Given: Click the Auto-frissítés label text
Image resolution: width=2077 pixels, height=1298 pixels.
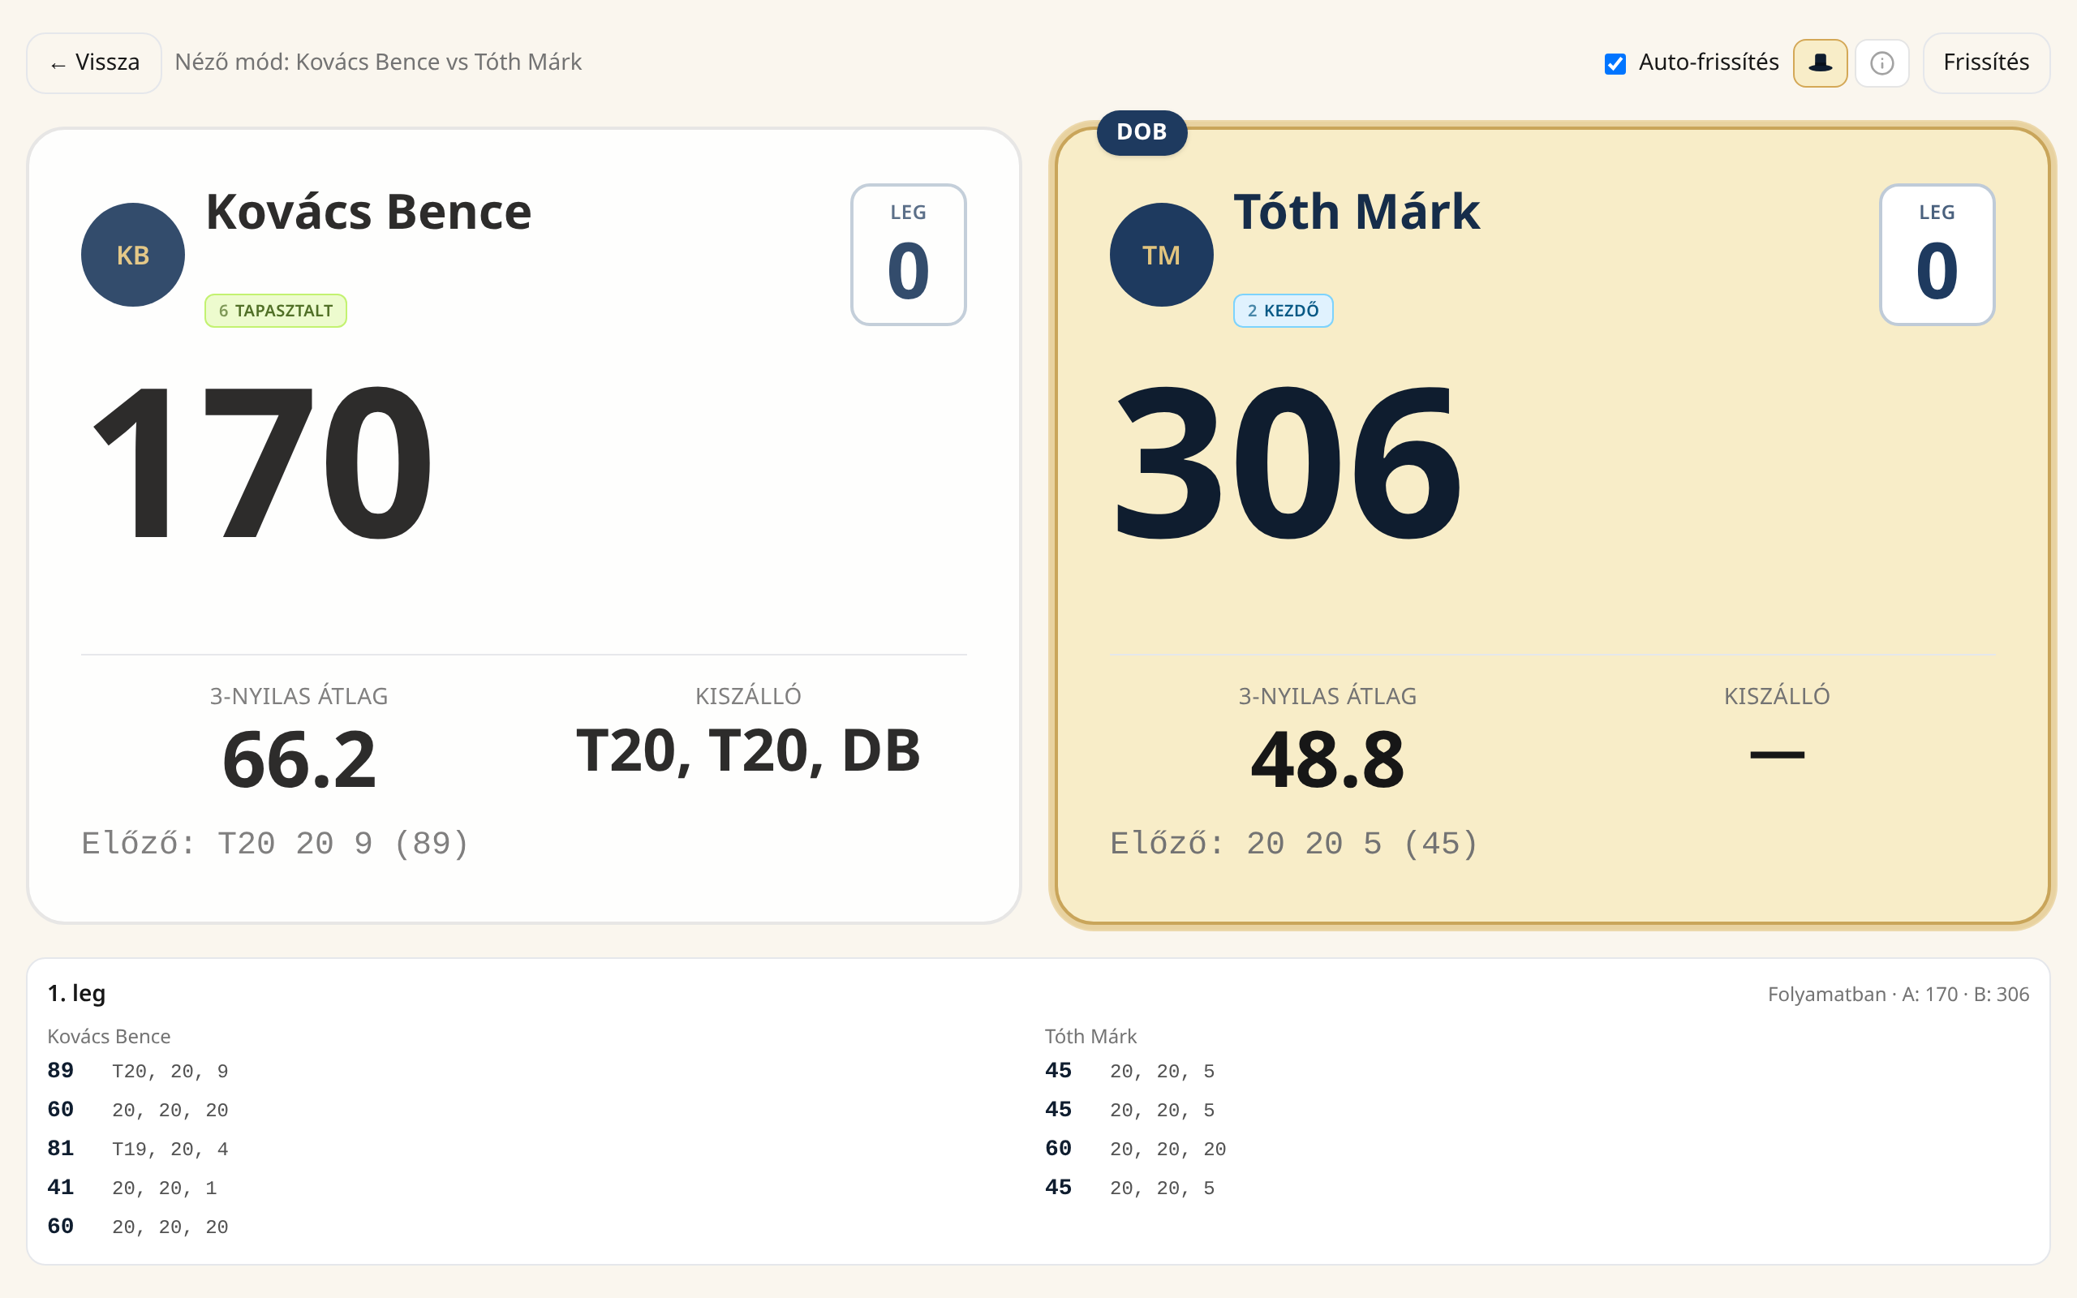Looking at the screenshot, I should click(1708, 62).
